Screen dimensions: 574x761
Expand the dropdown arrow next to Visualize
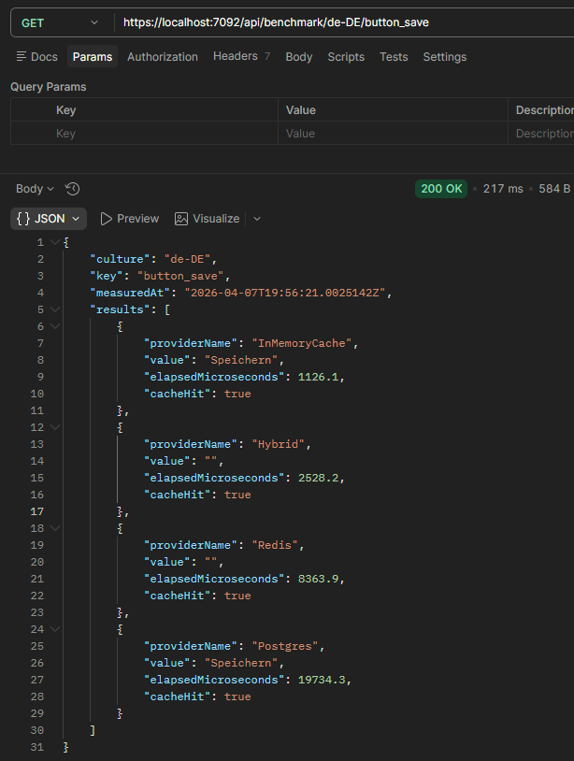257,219
